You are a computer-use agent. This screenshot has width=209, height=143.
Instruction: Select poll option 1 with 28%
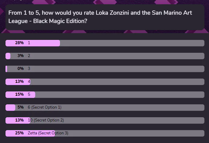[105, 43]
